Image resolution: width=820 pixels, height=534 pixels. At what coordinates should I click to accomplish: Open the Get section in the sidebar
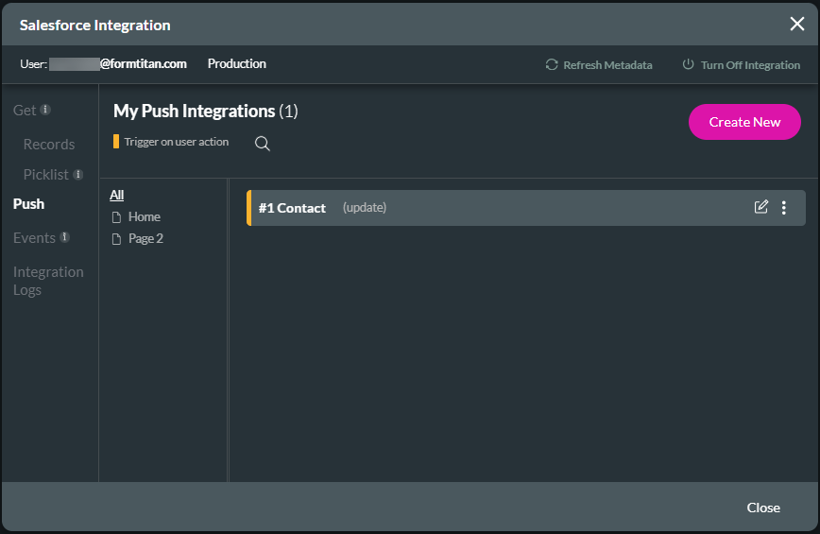[x=25, y=111]
